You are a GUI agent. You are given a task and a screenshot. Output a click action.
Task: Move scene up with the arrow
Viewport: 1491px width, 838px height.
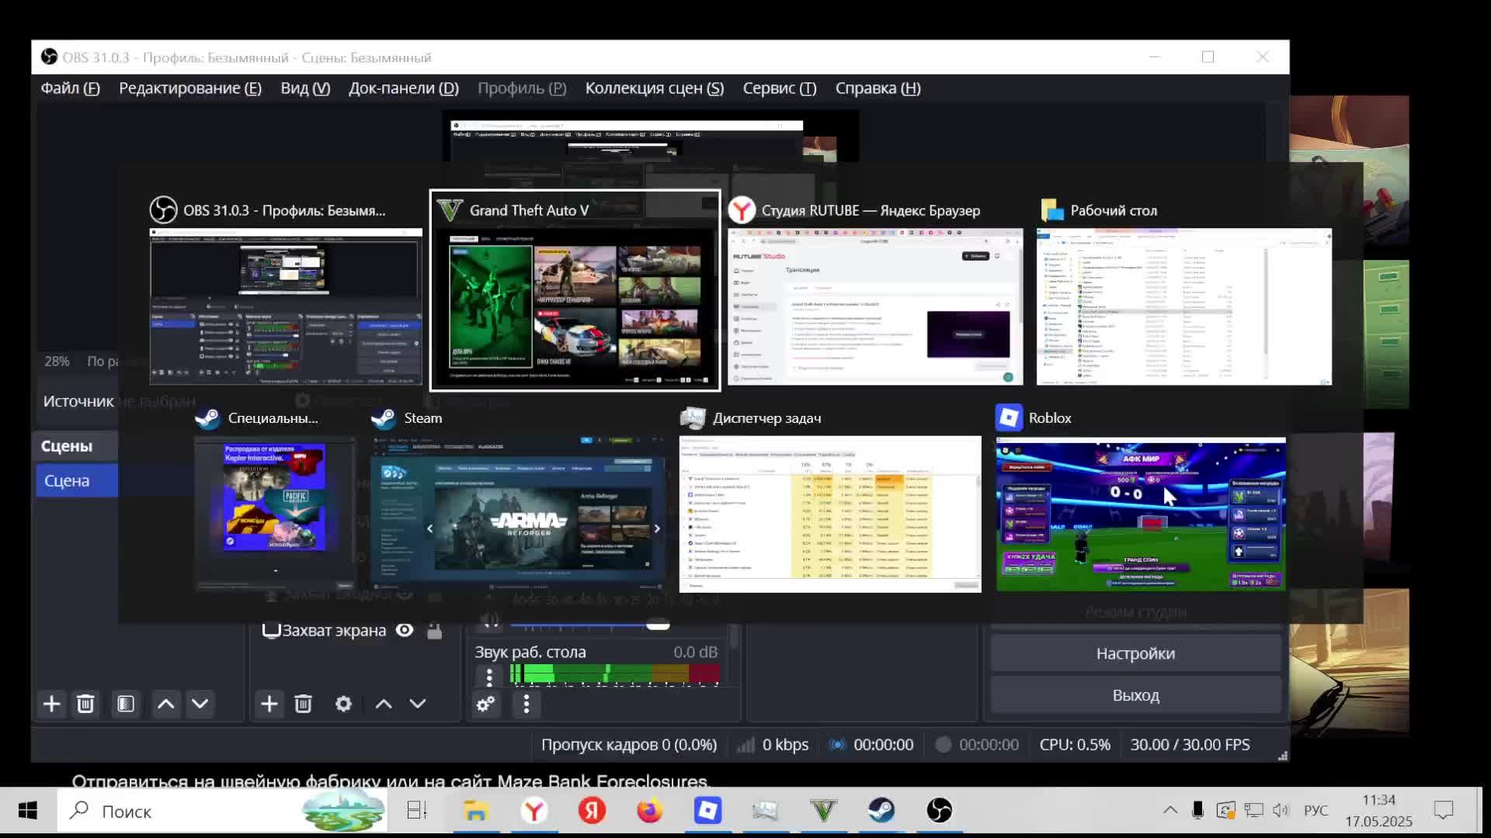165,704
